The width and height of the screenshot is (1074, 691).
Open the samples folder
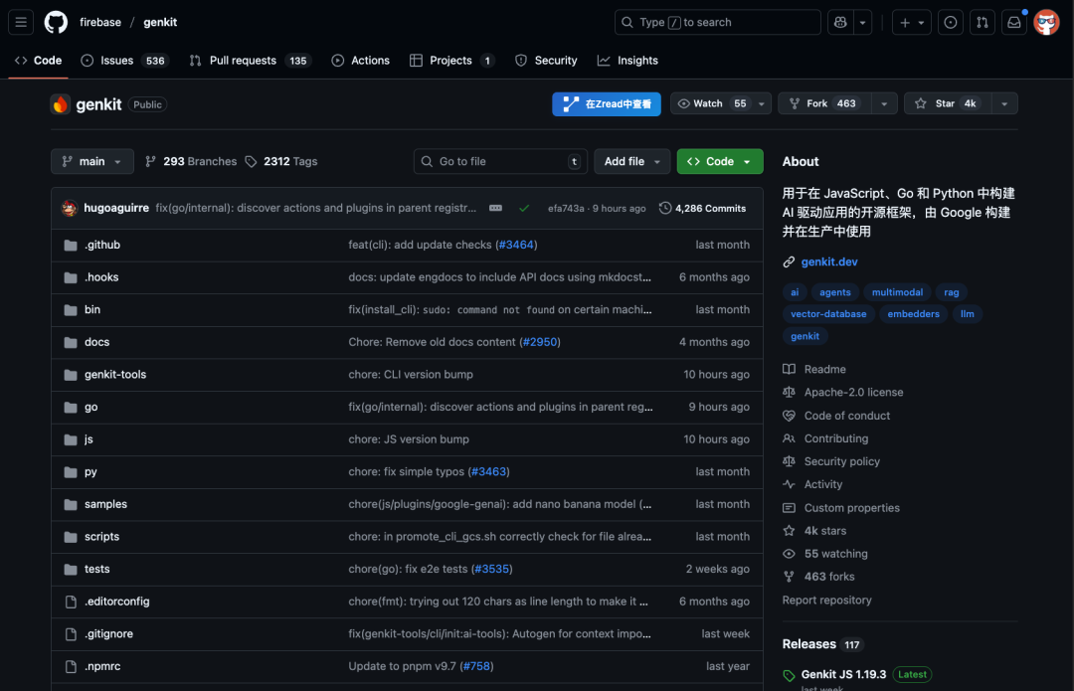(105, 504)
